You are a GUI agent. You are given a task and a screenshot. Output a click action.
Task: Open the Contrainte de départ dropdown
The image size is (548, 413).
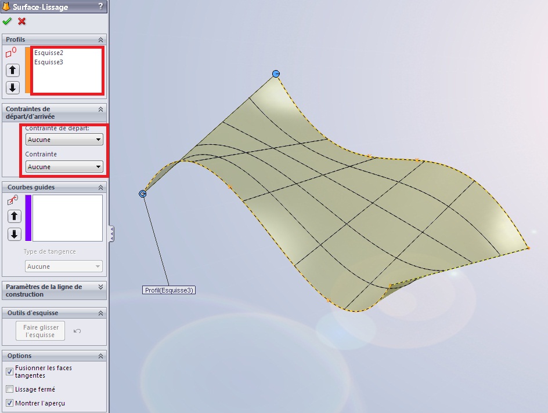click(x=64, y=140)
